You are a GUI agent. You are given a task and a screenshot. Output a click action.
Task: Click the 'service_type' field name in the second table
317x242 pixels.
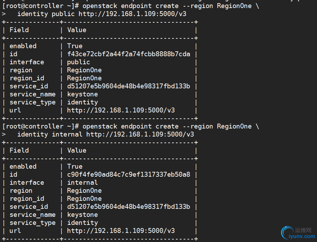(x=33, y=223)
